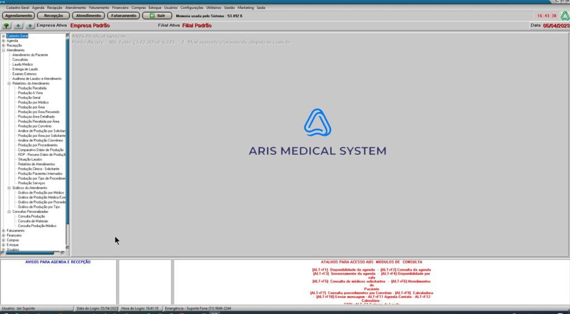Click the arrow icon just left of Empresa Ativa
Image resolution: width=570 pixels, height=314 pixels.
pos(30,26)
